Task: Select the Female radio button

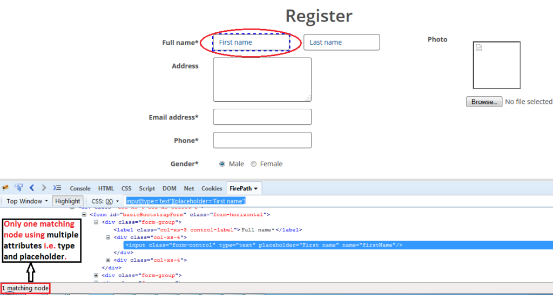Action: pyautogui.click(x=253, y=164)
